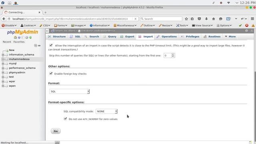Click the Firefox home icon
Image resolution: width=256 pixels, height=144 pixels.
(213, 19)
